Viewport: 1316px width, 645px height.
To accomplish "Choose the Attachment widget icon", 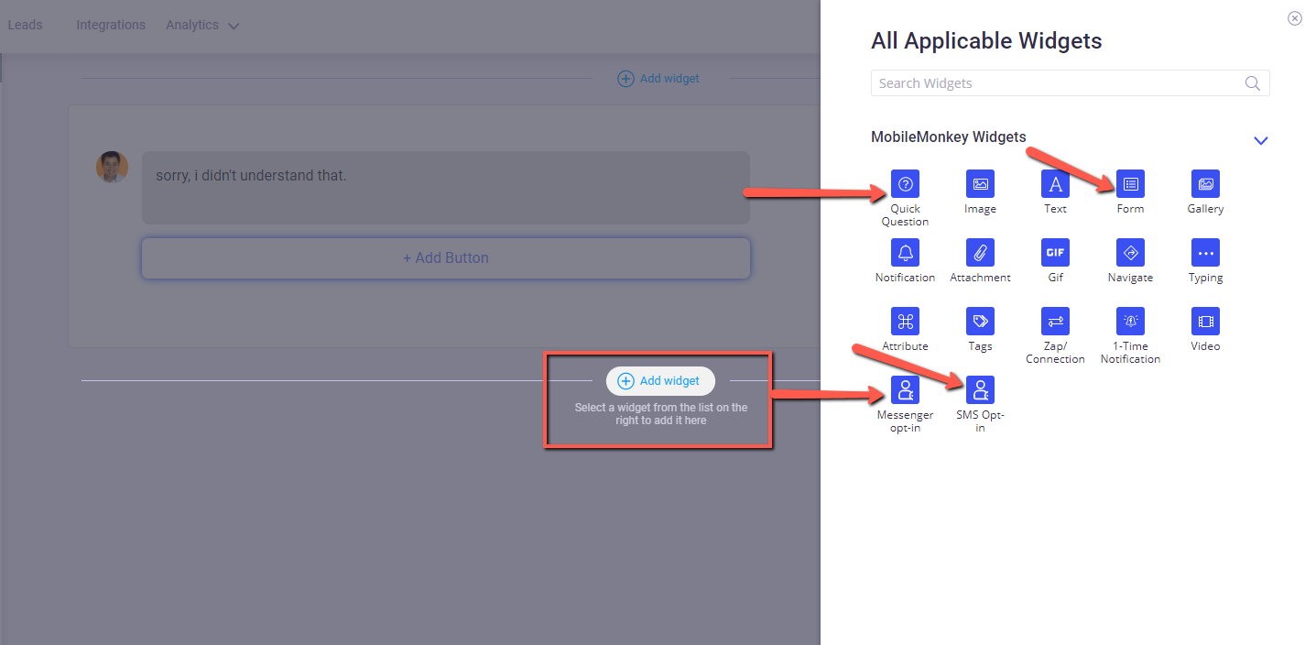I will coord(980,253).
